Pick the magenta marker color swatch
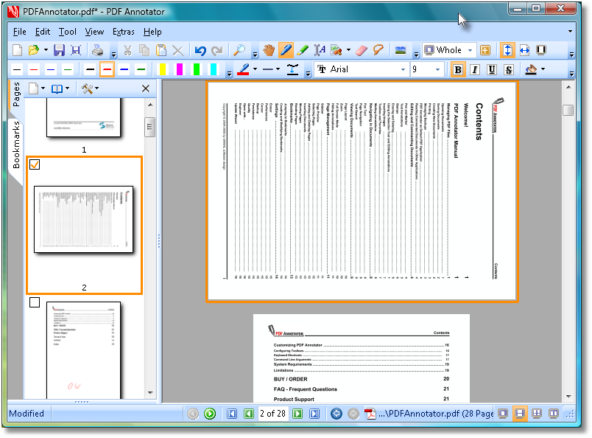Screen dimensions: 592x438 [180, 69]
